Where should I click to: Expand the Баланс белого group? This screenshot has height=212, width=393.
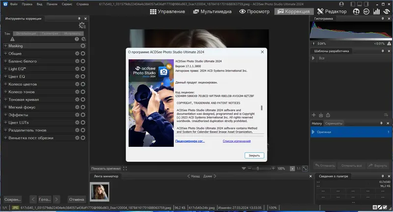[x=5, y=61]
